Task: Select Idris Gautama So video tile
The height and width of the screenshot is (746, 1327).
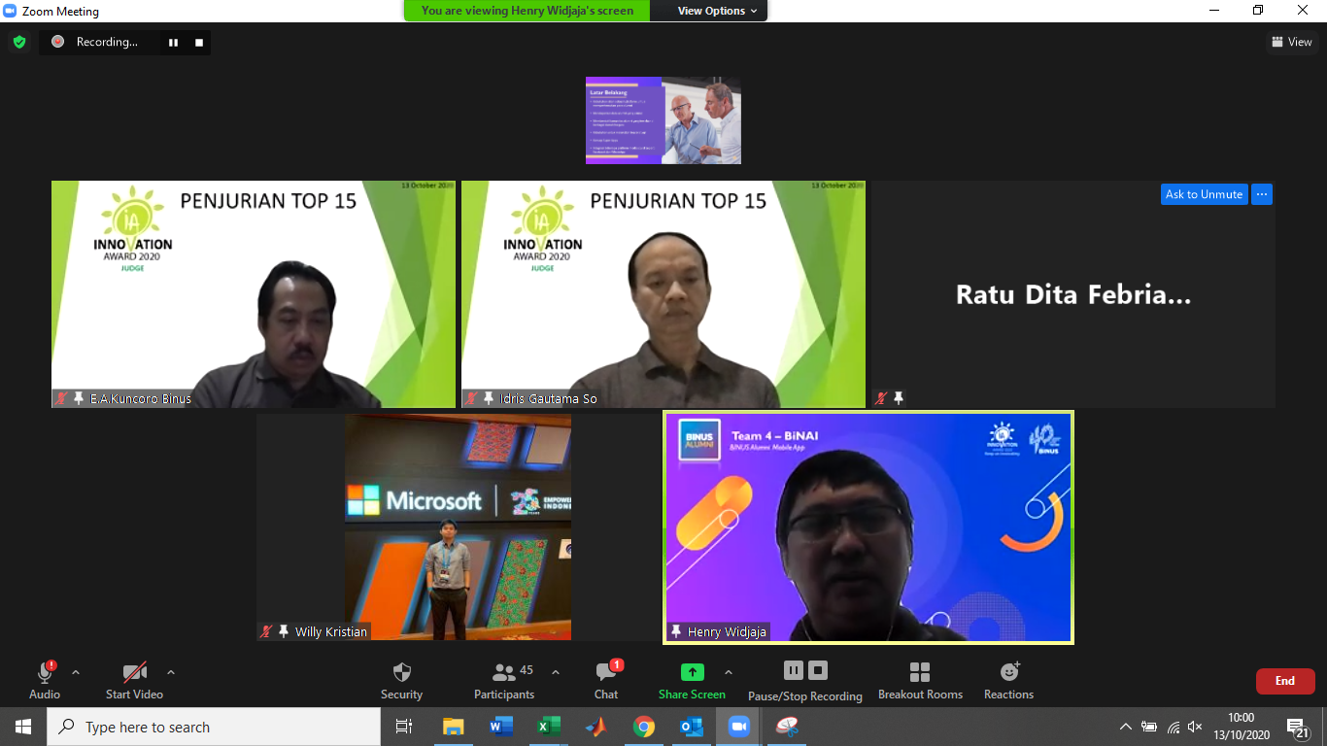Action: point(663,294)
